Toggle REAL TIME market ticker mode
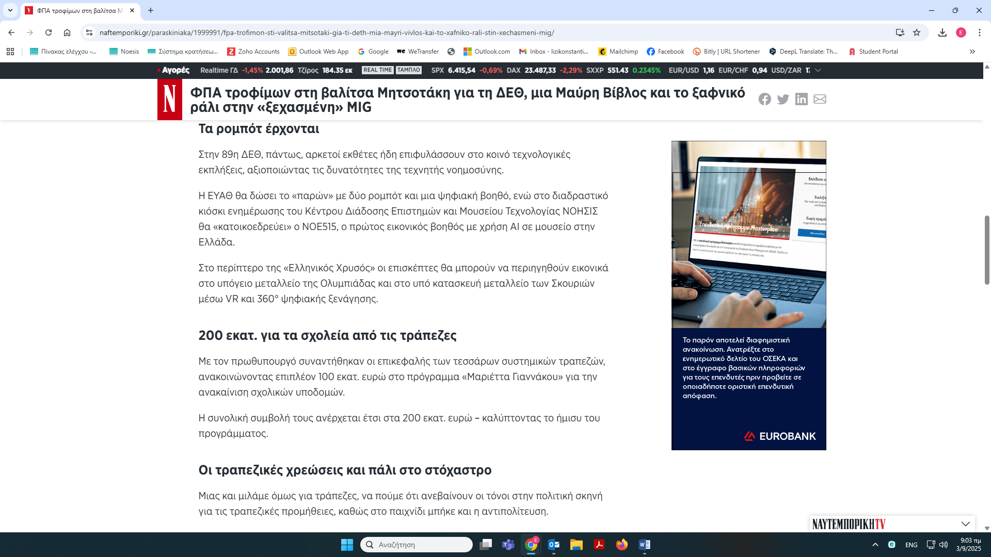Image resolution: width=991 pixels, height=557 pixels. pos(377,70)
